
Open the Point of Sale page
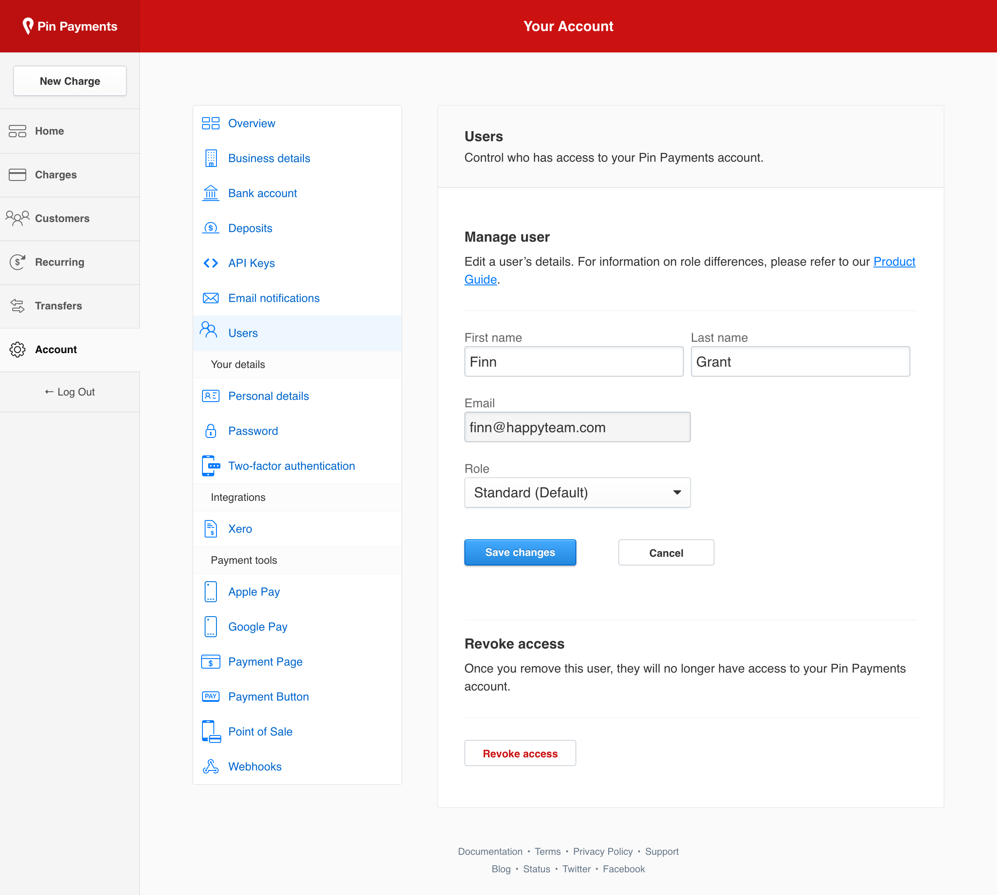click(297, 731)
